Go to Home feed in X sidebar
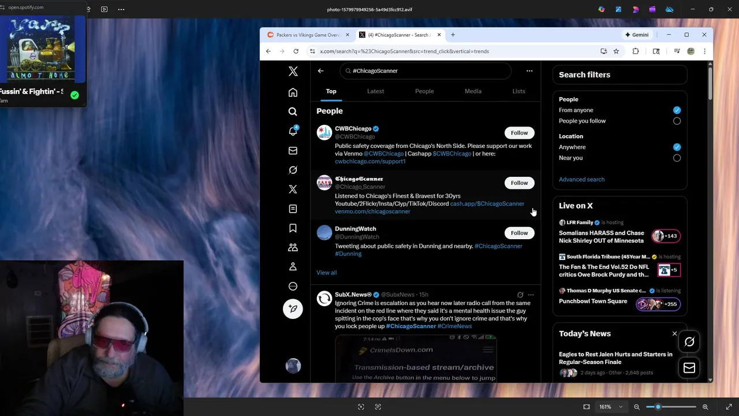Screen dimensions: 739x416 293,92
